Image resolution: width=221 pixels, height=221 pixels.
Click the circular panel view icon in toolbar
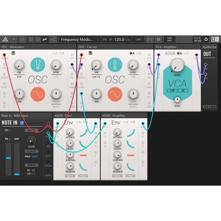(38, 39)
